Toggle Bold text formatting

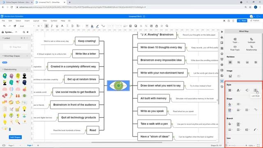[x=46, y=26]
